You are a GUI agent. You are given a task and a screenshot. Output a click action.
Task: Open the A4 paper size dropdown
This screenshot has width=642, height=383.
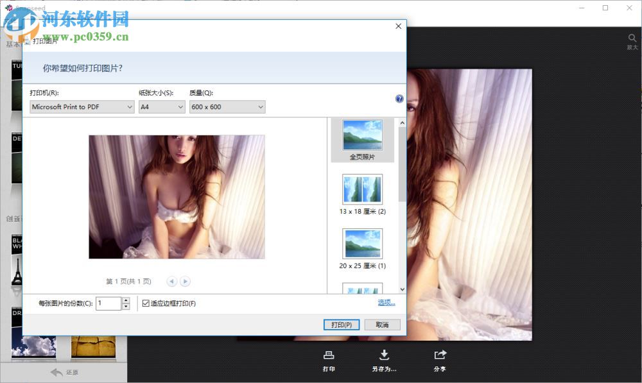click(162, 107)
